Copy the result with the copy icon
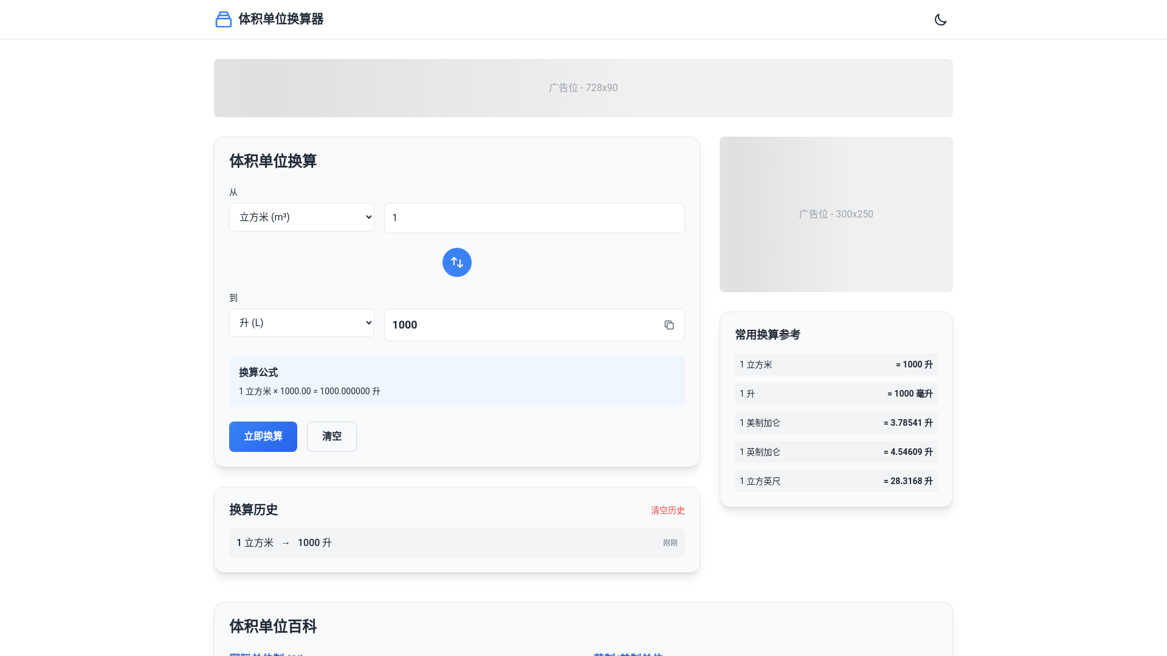The width and height of the screenshot is (1167, 656). [669, 325]
